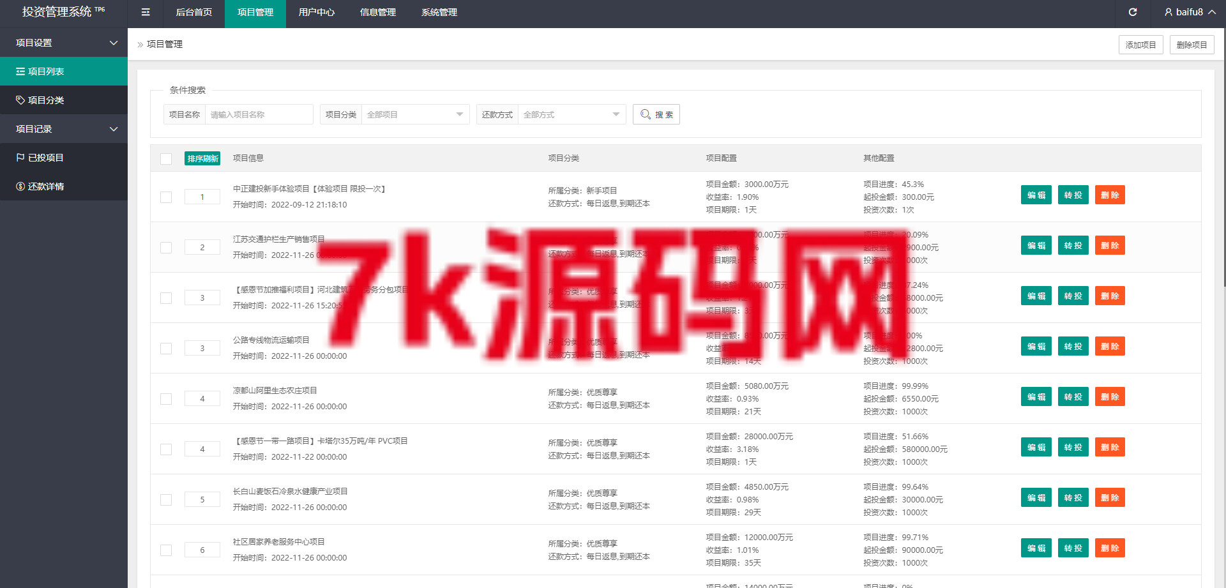Check the 河北建筑 感恩节加推福利项目 row checkbox
Viewport: 1226px width, 588px height.
[166, 298]
